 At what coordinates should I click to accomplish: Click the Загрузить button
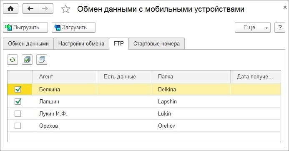pos(73,28)
